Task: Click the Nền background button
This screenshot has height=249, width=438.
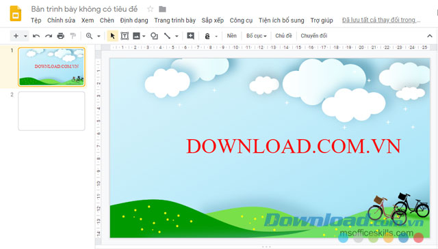Action: (x=231, y=35)
